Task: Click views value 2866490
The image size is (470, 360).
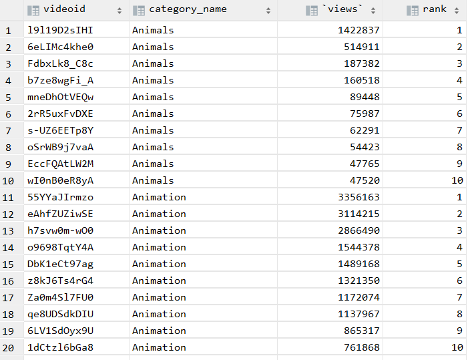Action: coord(359,230)
